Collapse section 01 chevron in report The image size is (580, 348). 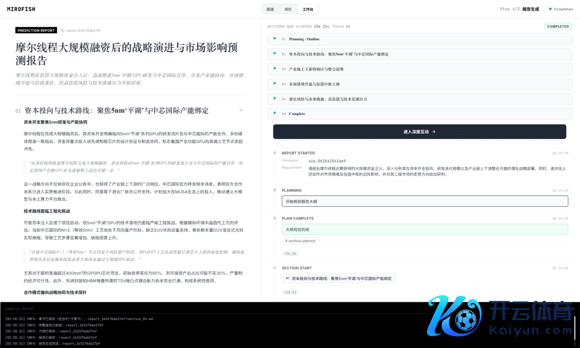coord(241,110)
